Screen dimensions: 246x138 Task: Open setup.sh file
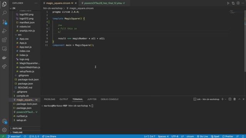[22, 120]
